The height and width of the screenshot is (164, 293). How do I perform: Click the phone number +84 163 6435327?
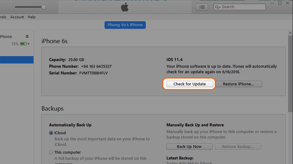coord(96,66)
